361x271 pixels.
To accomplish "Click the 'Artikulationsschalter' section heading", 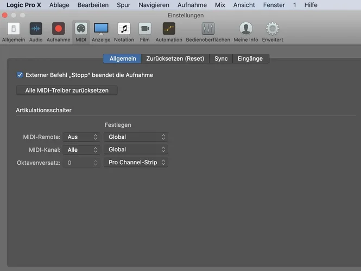I will click(44, 110).
